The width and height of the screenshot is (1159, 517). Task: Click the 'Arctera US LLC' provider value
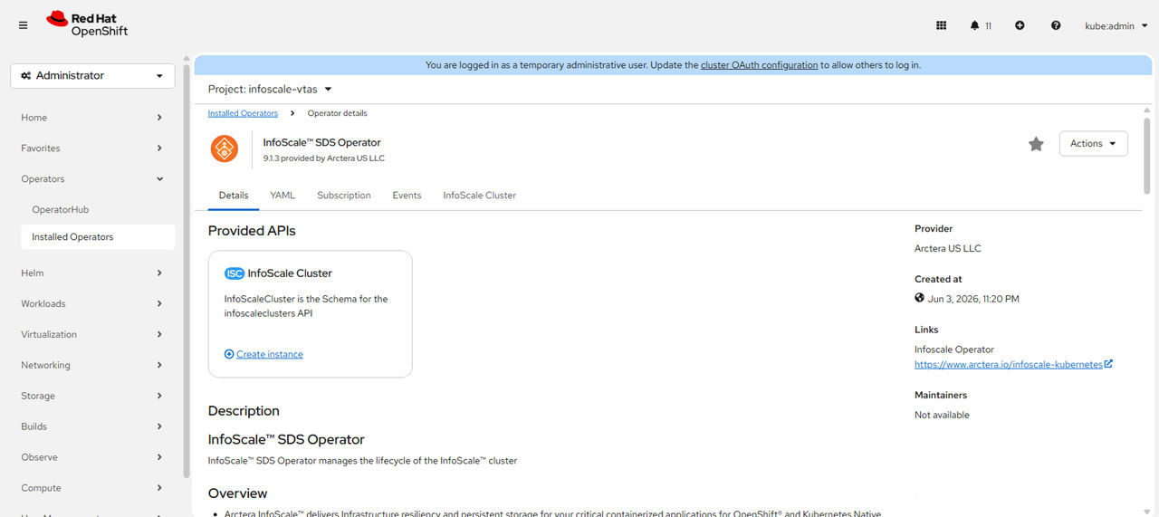(x=947, y=248)
